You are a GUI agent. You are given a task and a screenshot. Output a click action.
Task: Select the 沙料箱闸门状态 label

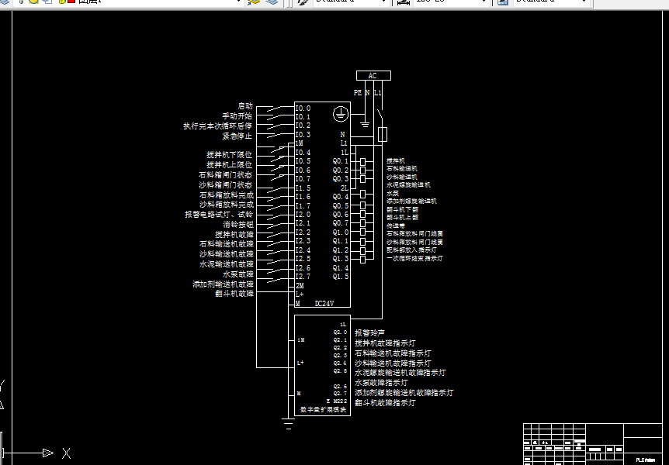pyautogui.click(x=225, y=185)
